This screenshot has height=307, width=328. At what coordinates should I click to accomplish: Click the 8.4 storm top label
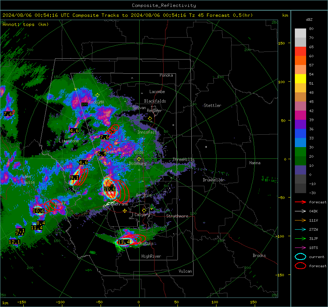pyautogui.click(x=40, y=223)
